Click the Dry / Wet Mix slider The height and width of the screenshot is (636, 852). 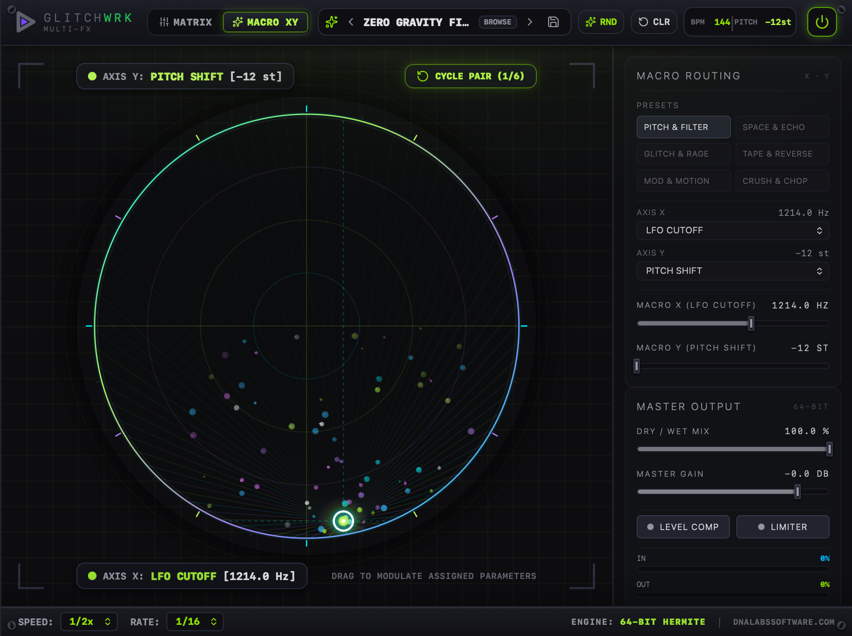[x=733, y=449]
